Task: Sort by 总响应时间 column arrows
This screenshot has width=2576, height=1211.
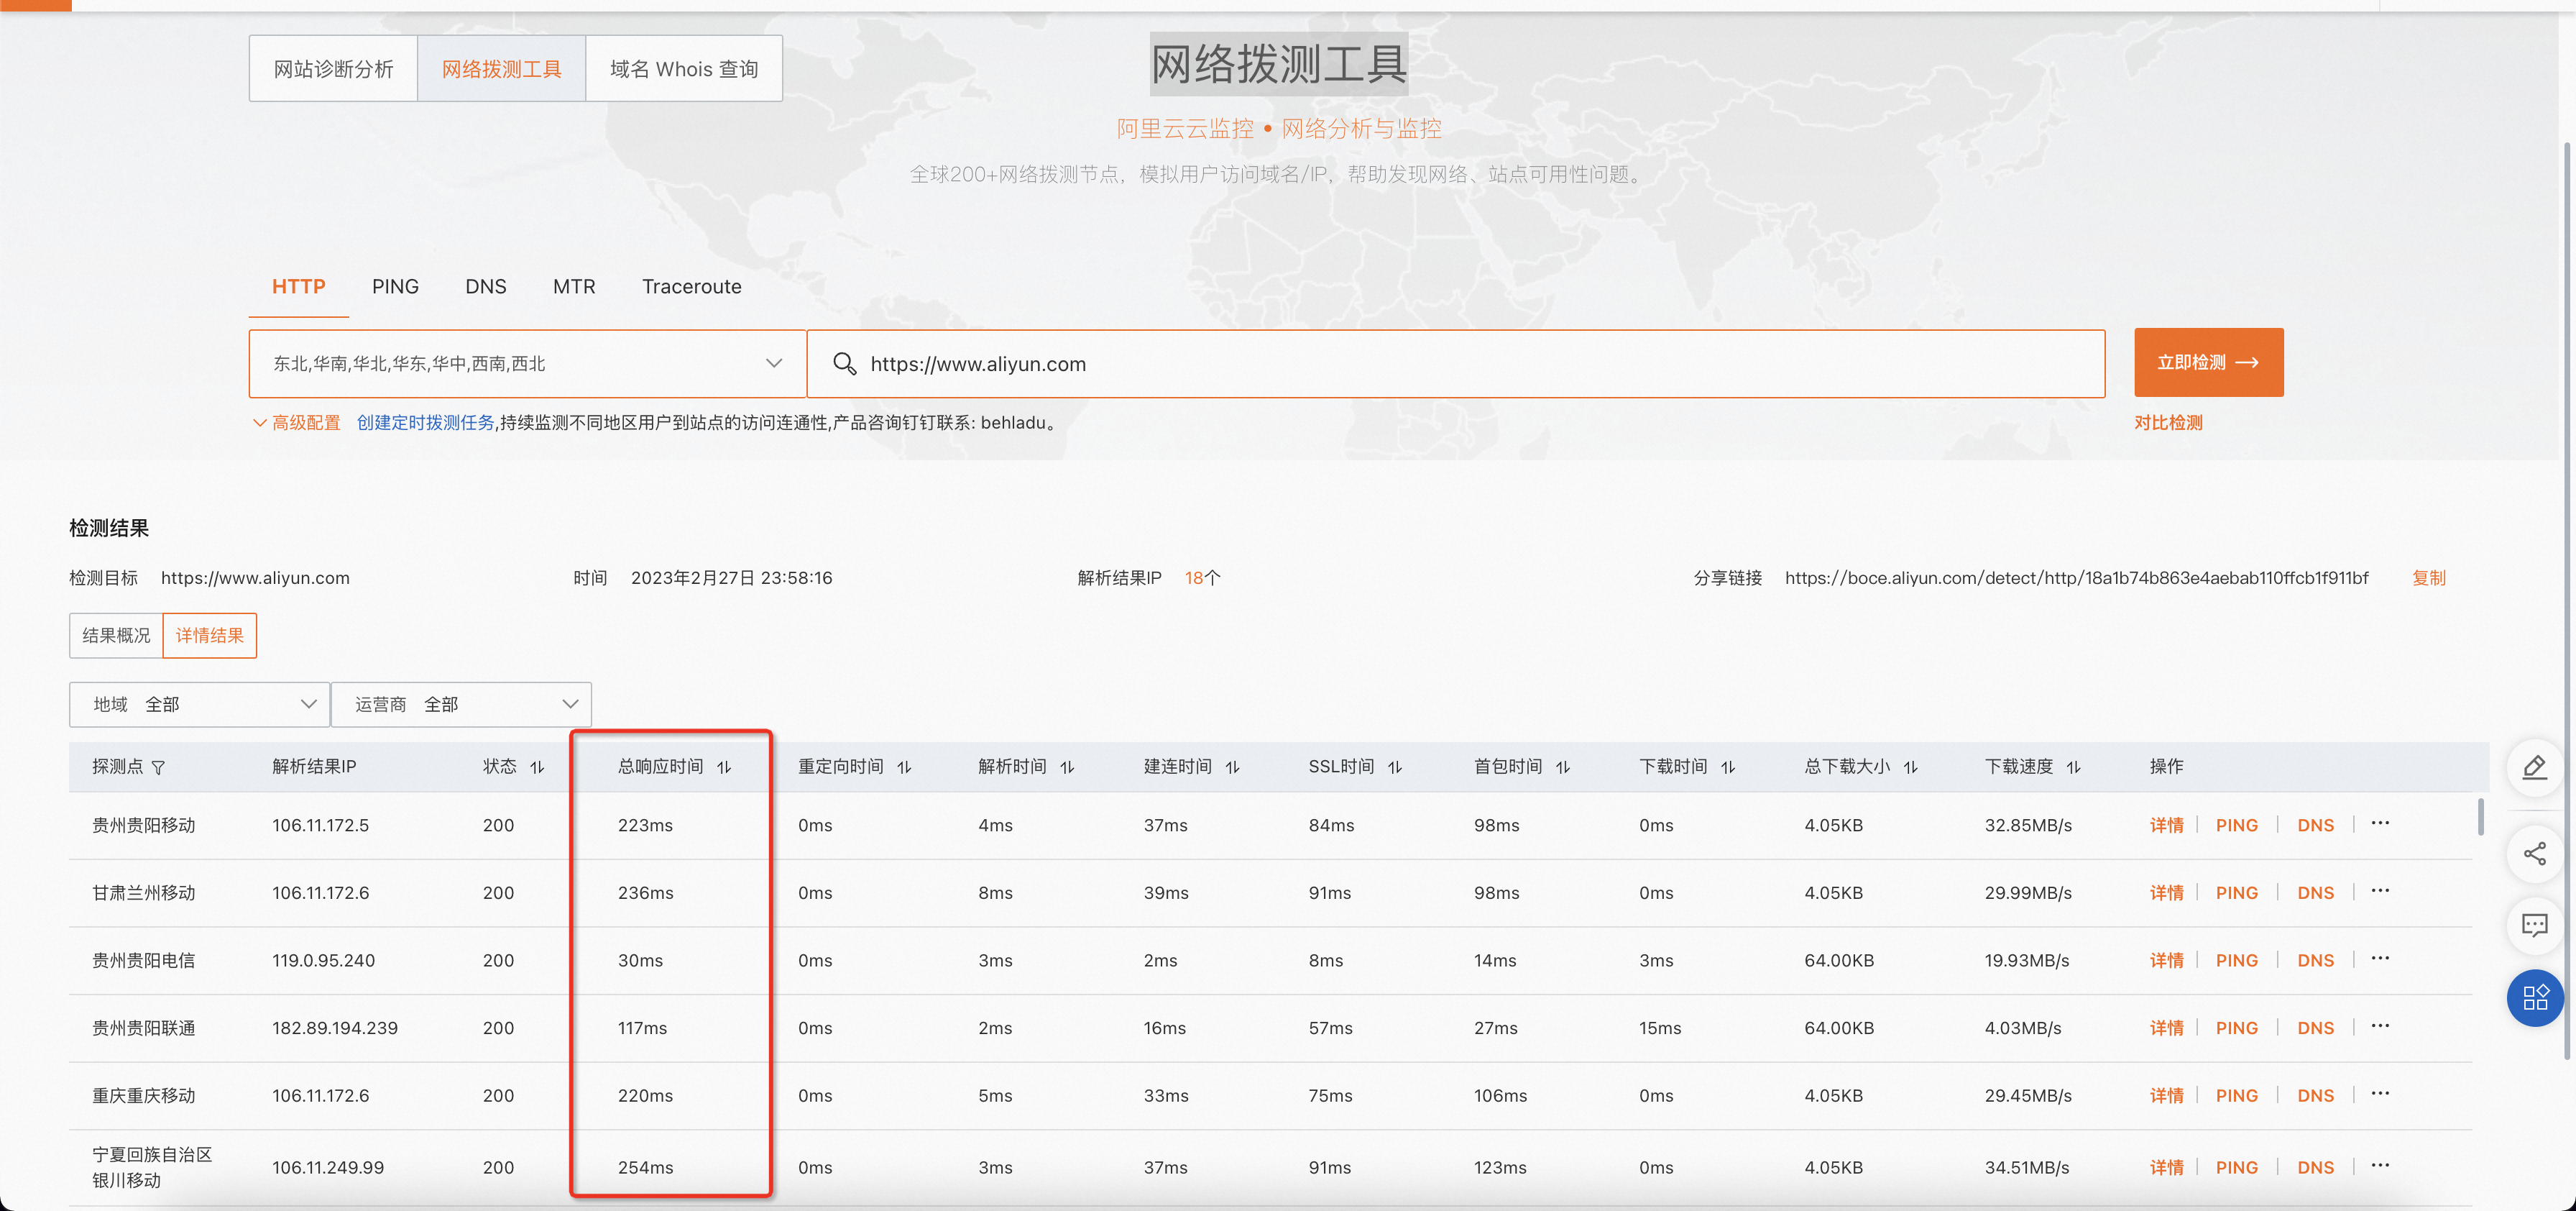Action: pyautogui.click(x=724, y=767)
